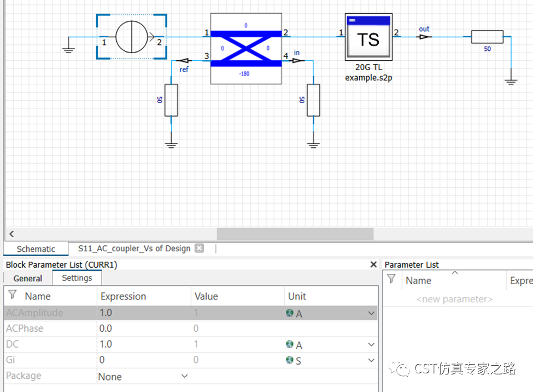This screenshot has width=533, height=392.
Task: Select the directional coupler block
Action: point(246,48)
